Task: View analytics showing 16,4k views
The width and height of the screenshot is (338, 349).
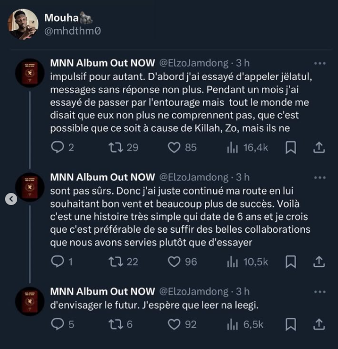Action: click(x=247, y=147)
